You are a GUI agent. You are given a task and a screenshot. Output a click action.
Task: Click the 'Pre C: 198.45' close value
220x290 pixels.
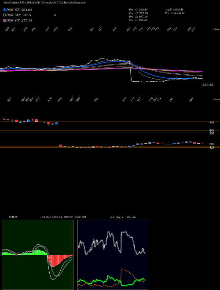pos(138,20)
